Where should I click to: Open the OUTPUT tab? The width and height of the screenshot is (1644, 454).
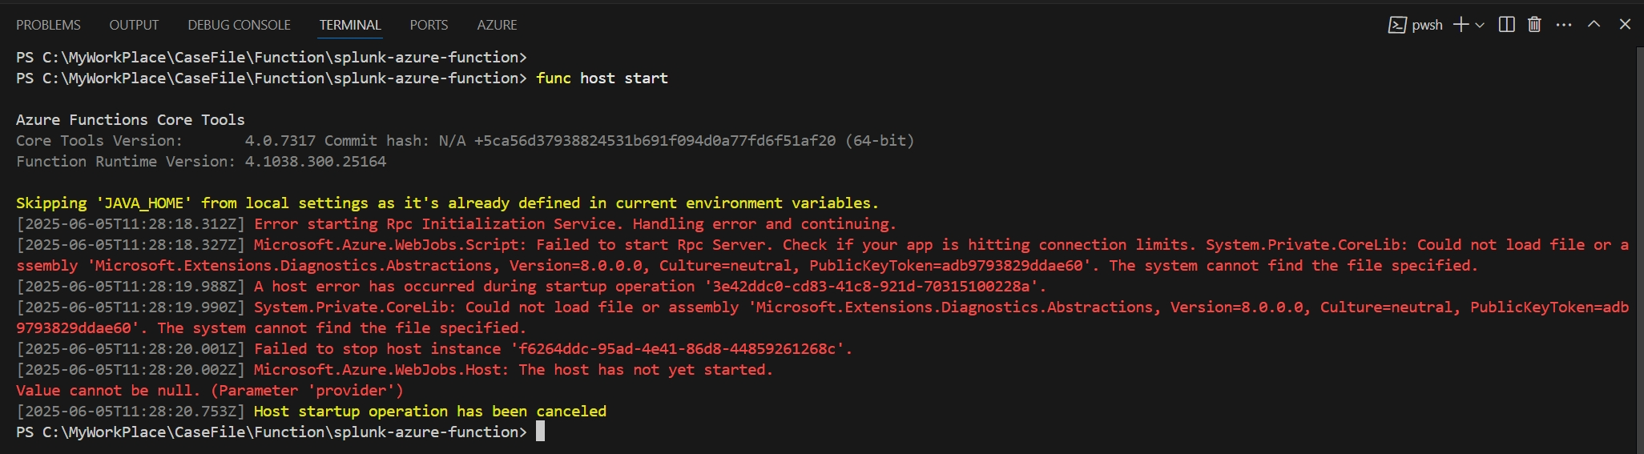click(134, 25)
